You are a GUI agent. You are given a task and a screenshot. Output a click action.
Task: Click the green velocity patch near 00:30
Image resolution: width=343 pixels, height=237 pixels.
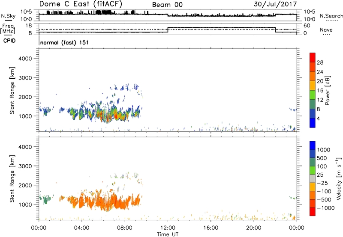click(45, 199)
